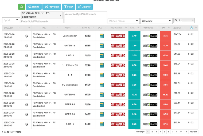The width and height of the screenshot is (203, 136).
Task: Open calculator for the ÜBER 4.5 bet
Action: (x=102, y=105)
